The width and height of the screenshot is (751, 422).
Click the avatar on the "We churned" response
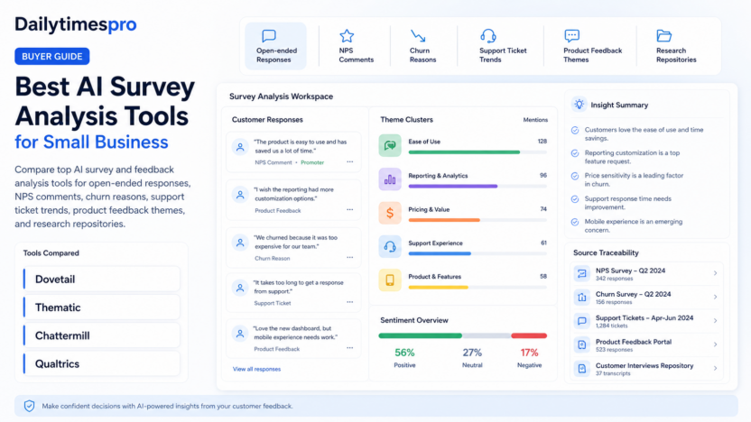pyautogui.click(x=240, y=243)
